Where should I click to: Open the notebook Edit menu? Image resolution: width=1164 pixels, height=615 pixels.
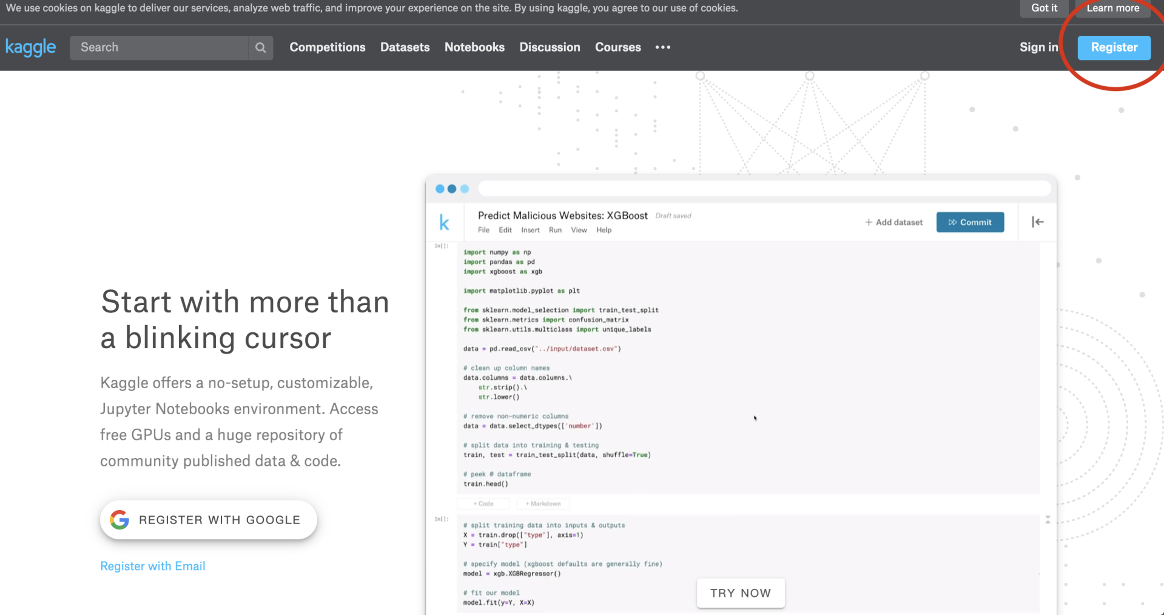505,230
